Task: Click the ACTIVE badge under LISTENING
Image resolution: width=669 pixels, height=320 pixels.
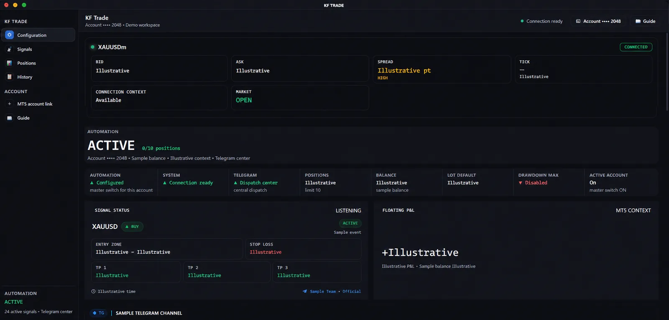Action: click(350, 223)
